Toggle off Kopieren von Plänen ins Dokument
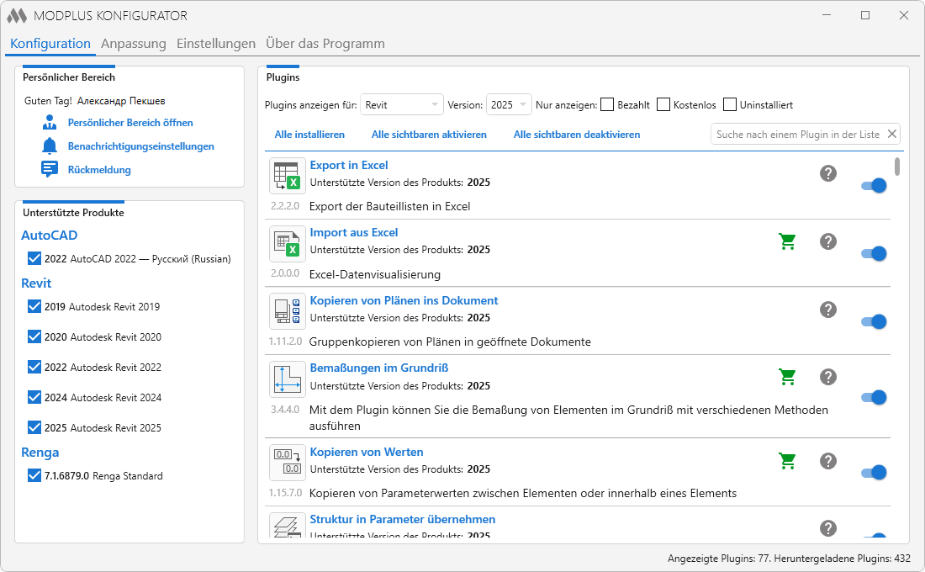This screenshot has width=925, height=572. pyautogui.click(x=874, y=321)
